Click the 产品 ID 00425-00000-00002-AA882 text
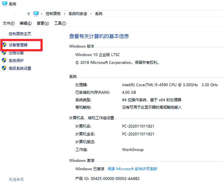This screenshot has height=183, width=223. tap(107, 178)
